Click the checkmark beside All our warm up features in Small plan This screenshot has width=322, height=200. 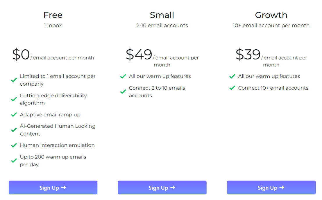[123, 76]
